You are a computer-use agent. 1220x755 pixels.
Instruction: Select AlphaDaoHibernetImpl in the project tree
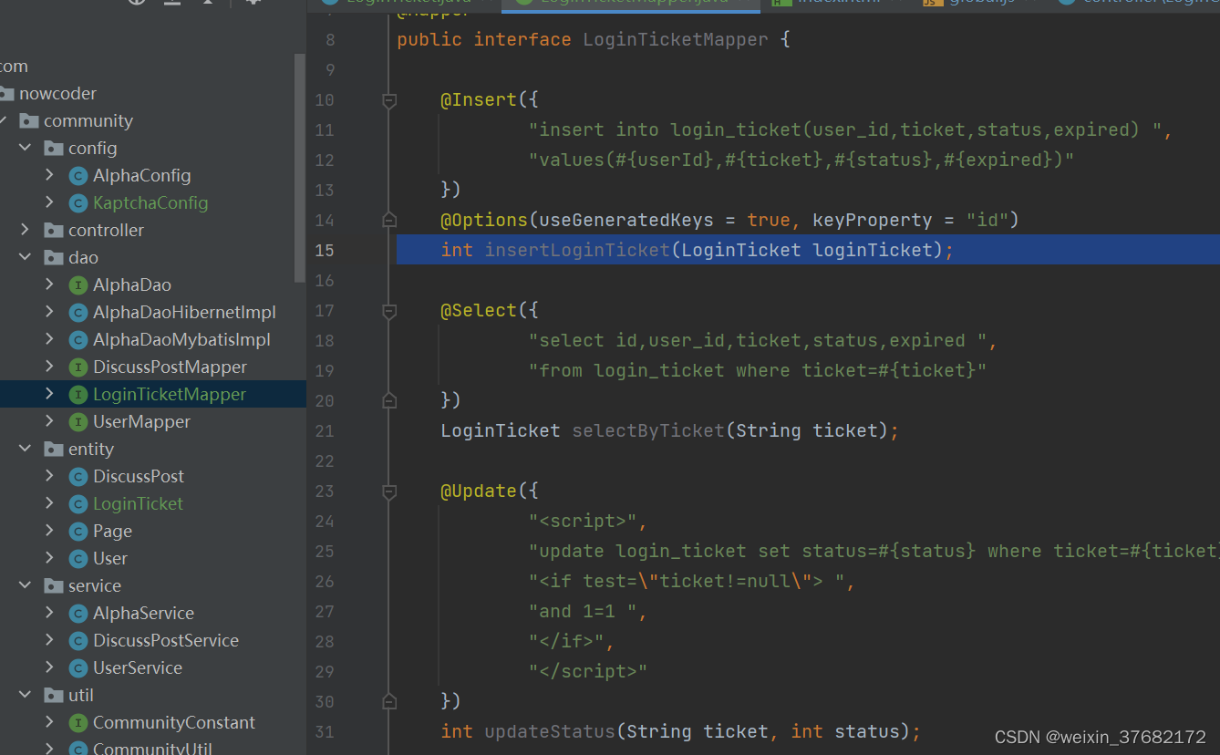pyautogui.click(x=184, y=312)
